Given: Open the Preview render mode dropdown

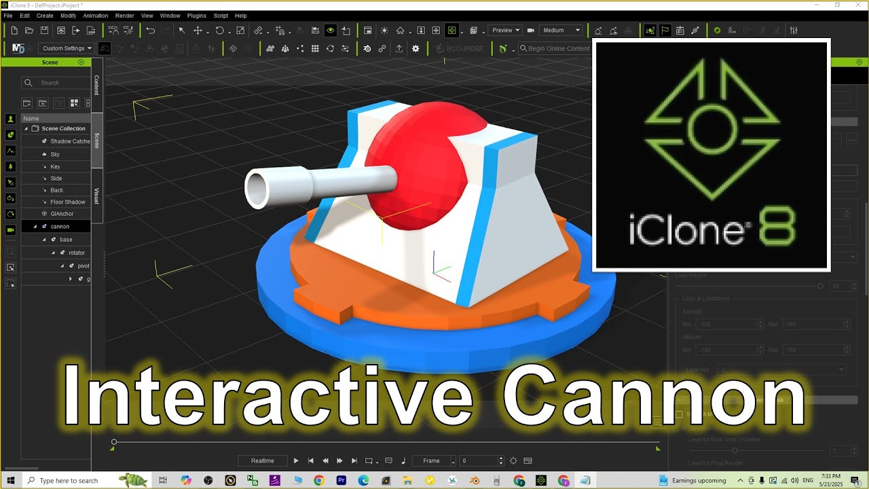Looking at the screenshot, I should tap(505, 30).
